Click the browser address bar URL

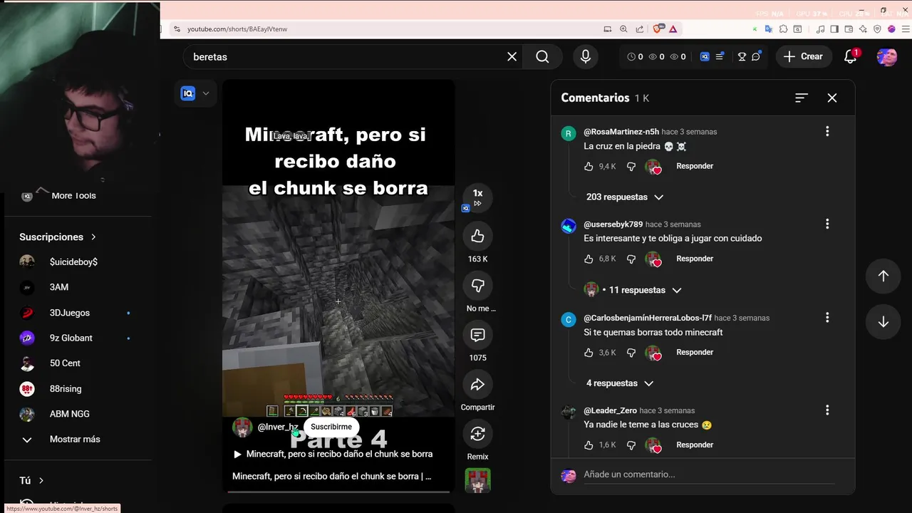click(x=237, y=29)
